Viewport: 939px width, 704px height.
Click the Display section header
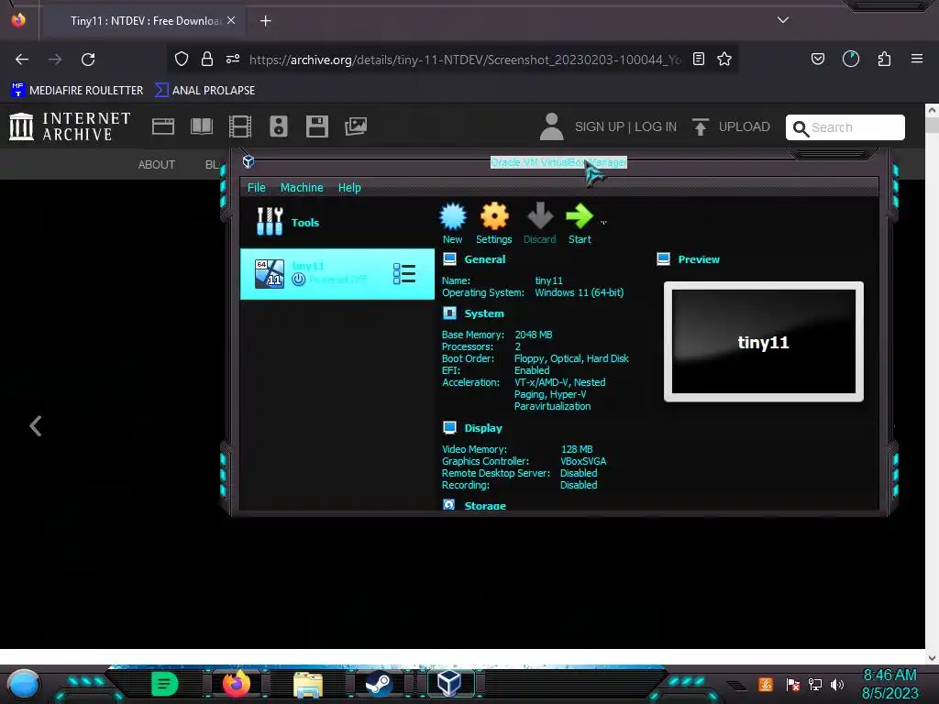483,428
